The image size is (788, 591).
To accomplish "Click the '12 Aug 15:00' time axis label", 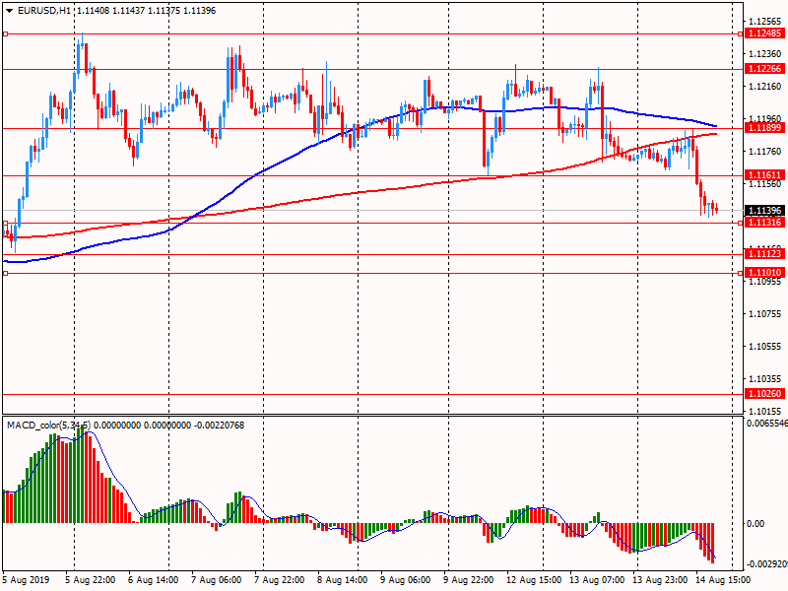I will click(x=532, y=580).
